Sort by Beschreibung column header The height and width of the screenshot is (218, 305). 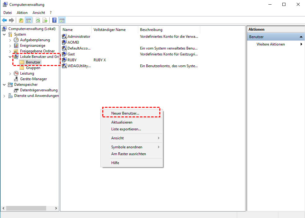pos(169,30)
